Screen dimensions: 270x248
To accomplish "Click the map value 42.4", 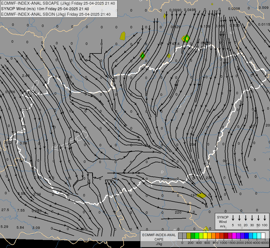I will tap(176, 44).
